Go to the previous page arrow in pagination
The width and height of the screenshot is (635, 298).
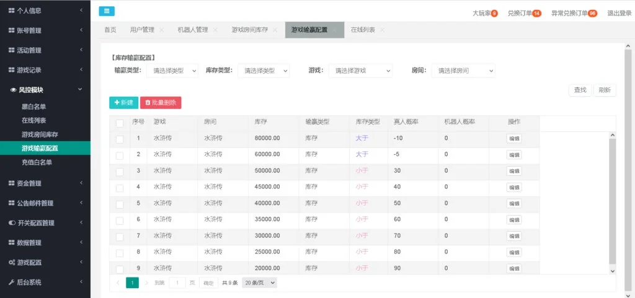click(x=118, y=283)
